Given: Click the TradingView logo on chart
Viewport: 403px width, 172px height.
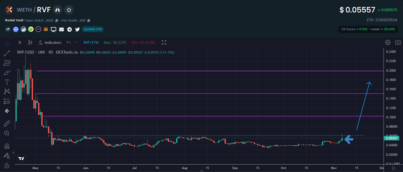Looking at the screenshot, I should coord(21,158).
